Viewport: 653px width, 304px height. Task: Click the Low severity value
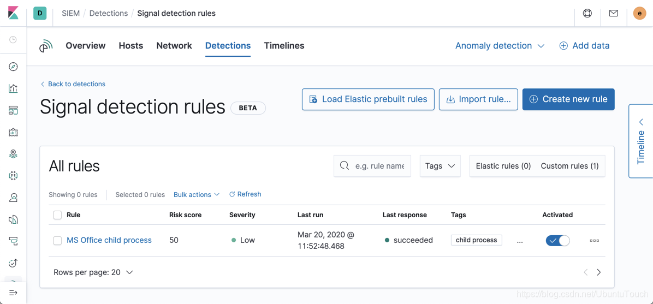click(247, 240)
